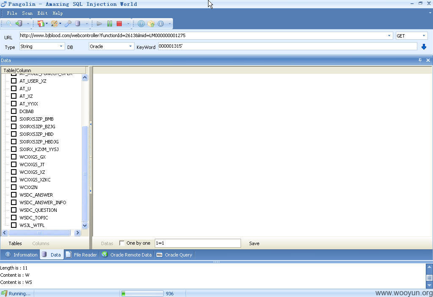Stop the scan with the red square
Screen dimensions: 433x297
pos(119,24)
